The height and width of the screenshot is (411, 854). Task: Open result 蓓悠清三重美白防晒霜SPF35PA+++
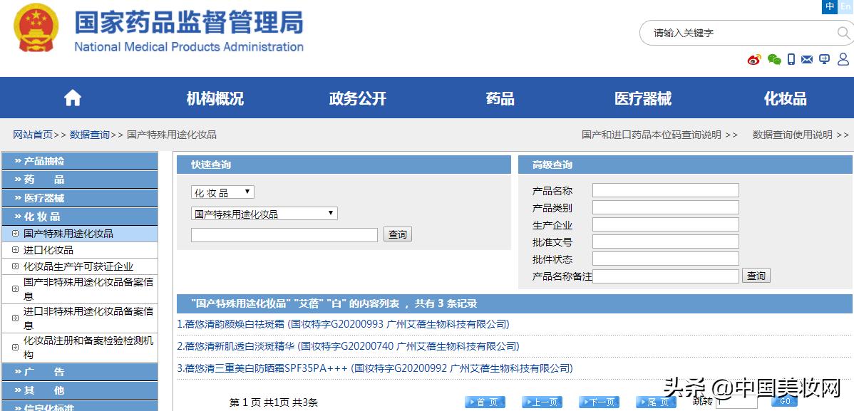coord(375,368)
